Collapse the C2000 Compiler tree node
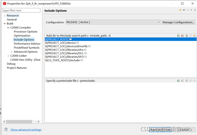197x135 pixels. (x=8, y=28)
